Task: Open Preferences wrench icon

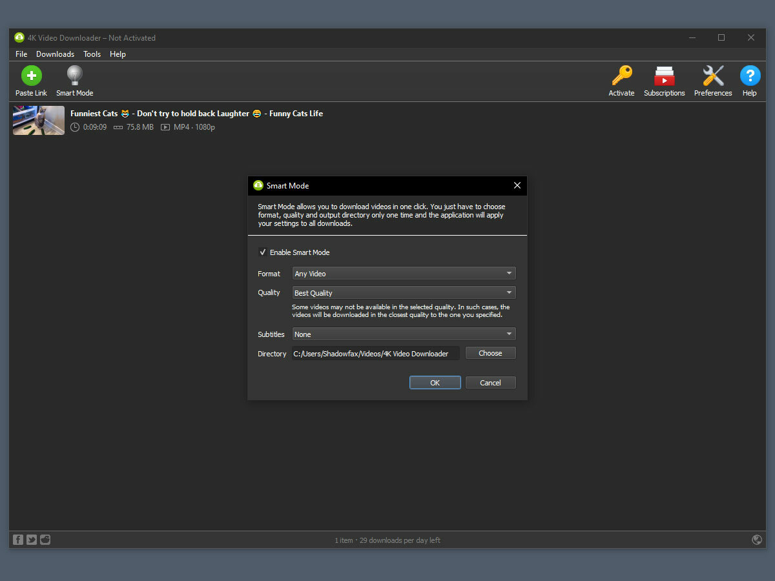Action: coord(713,76)
